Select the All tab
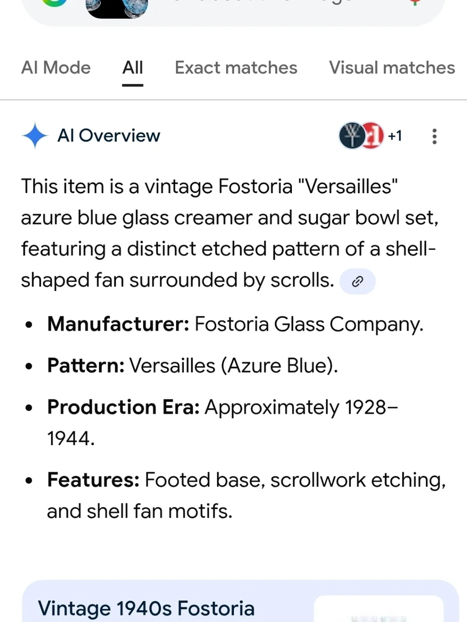467x622 pixels. click(x=133, y=68)
